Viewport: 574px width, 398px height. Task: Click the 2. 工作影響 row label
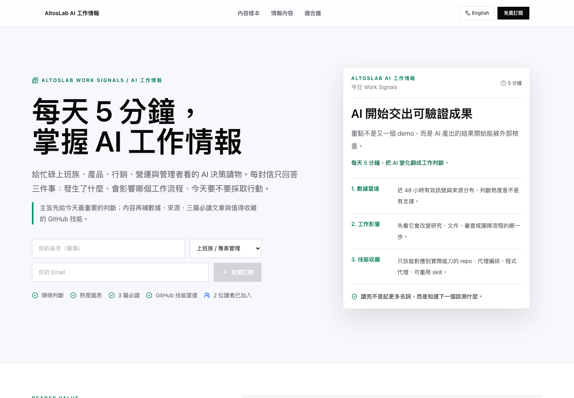(x=366, y=224)
